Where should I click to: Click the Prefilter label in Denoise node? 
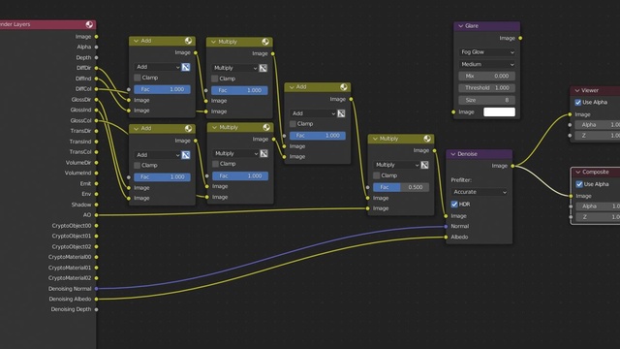coord(461,180)
